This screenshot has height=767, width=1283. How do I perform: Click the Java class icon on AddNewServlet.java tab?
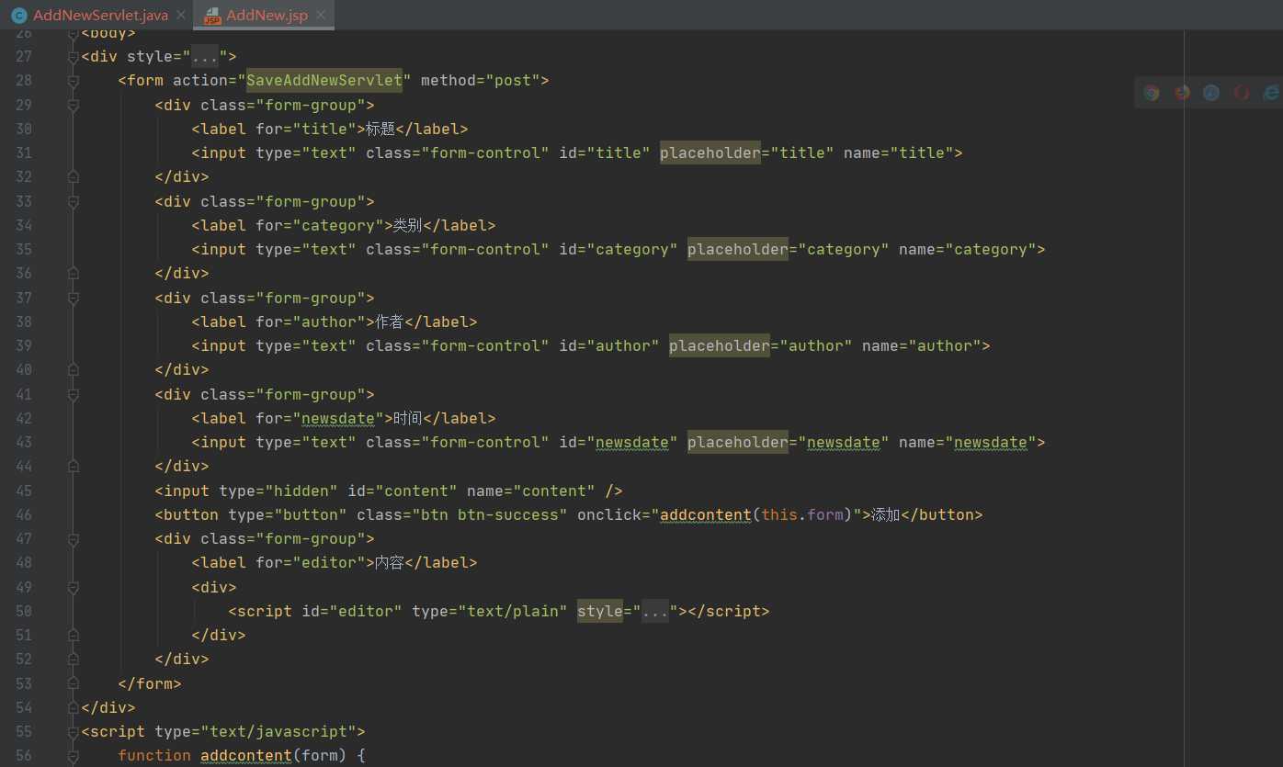pyautogui.click(x=18, y=15)
